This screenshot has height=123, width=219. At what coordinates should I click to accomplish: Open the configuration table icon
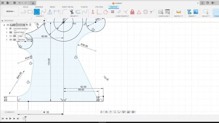[x=167, y=12]
